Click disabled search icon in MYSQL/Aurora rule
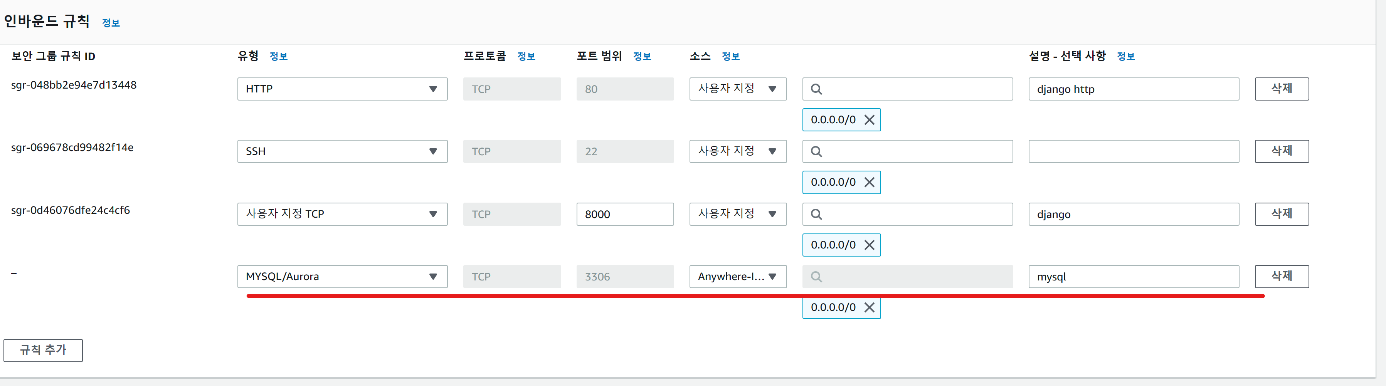 click(816, 277)
